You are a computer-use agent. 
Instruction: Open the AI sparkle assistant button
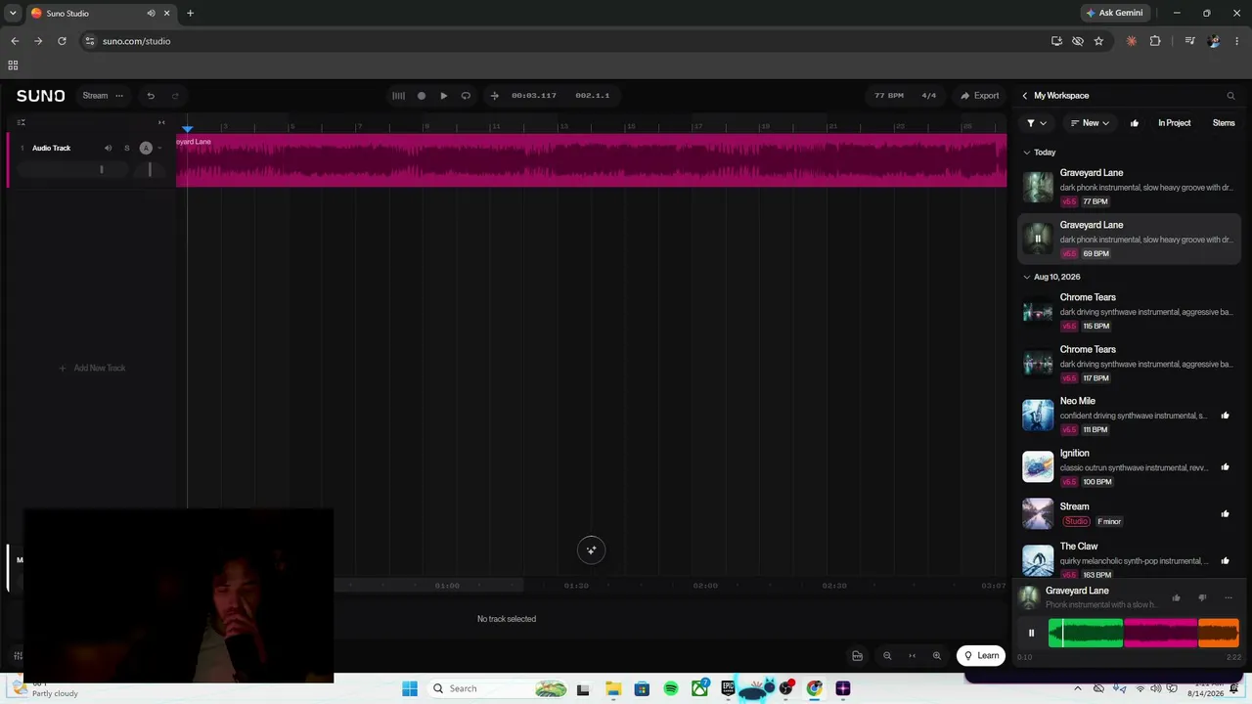tap(591, 550)
